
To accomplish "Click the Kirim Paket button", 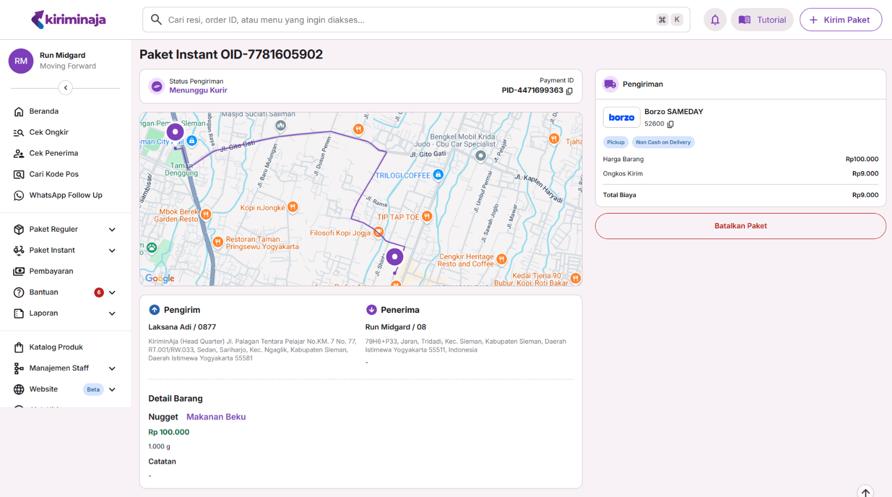I will coord(840,20).
